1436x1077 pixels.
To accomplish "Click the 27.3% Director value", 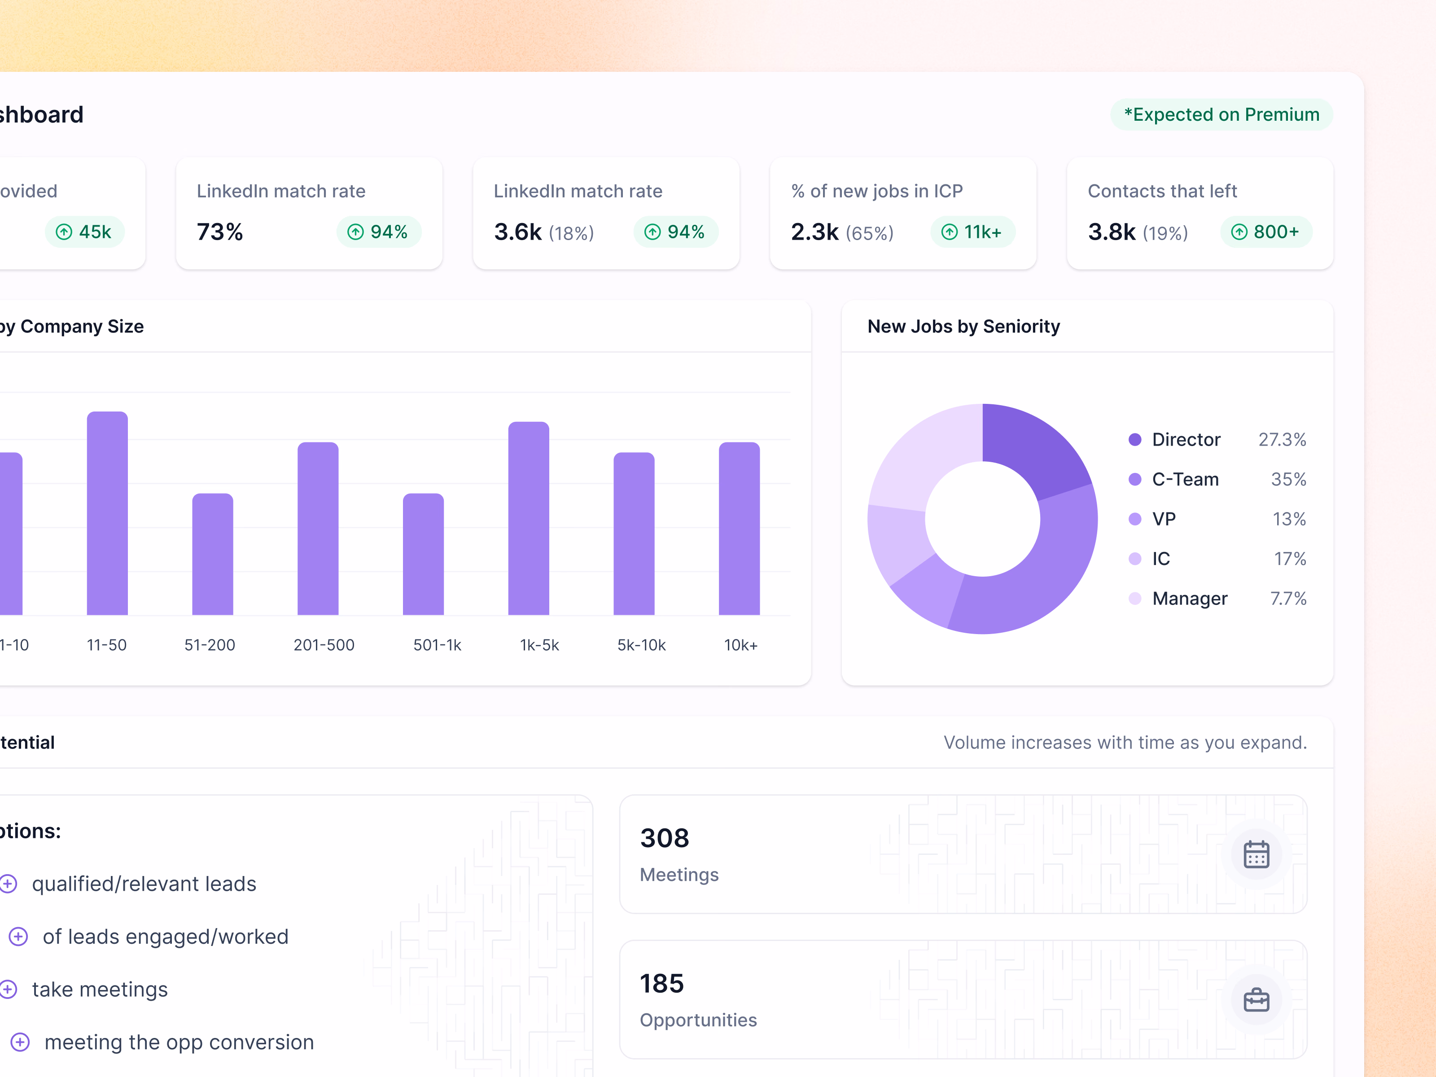I will point(1282,439).
